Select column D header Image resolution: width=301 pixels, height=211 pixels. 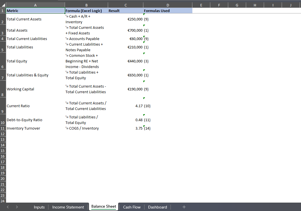point(168,5)
